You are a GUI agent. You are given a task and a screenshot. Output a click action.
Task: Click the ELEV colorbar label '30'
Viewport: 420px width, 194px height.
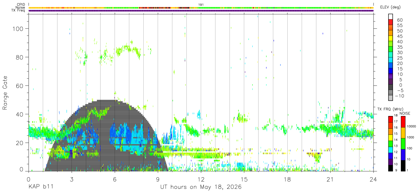click(x=399, y=52)
